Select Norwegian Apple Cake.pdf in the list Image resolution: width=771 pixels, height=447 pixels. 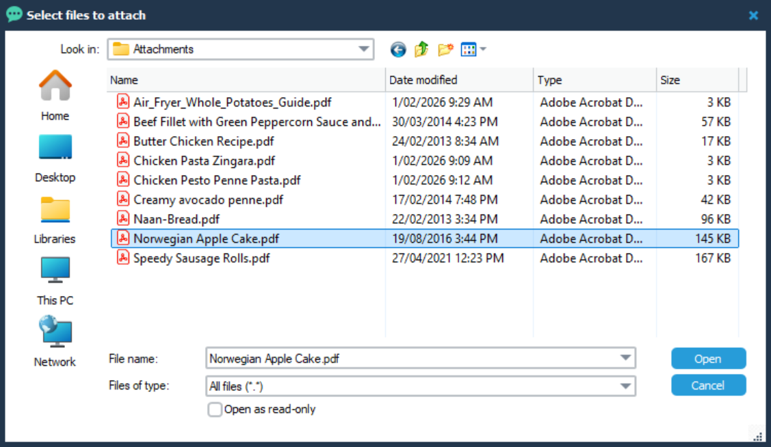[424, 239]
